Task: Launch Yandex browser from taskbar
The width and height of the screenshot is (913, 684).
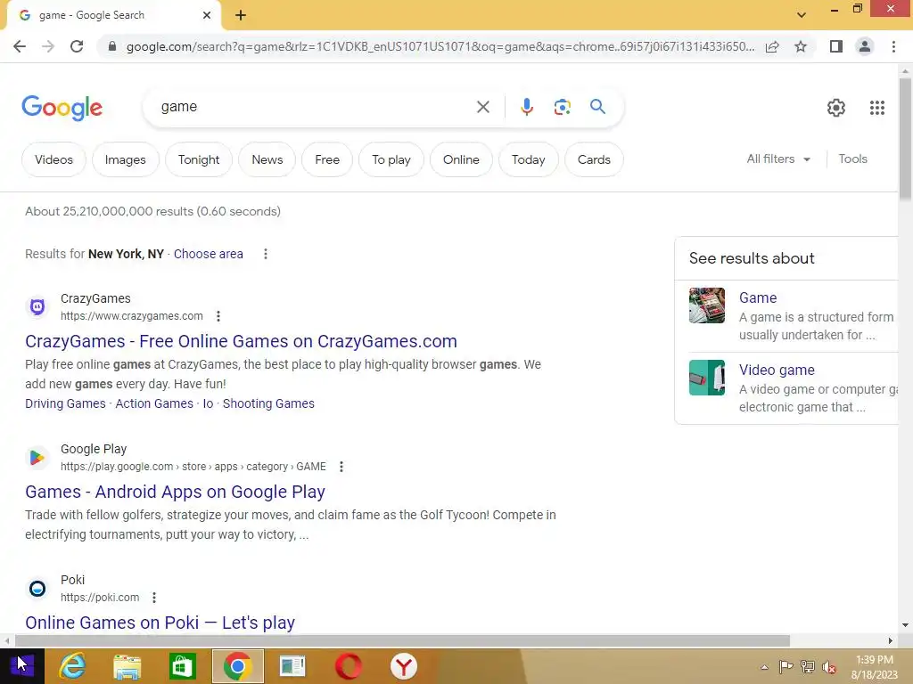Action: (x=404, y=666)
